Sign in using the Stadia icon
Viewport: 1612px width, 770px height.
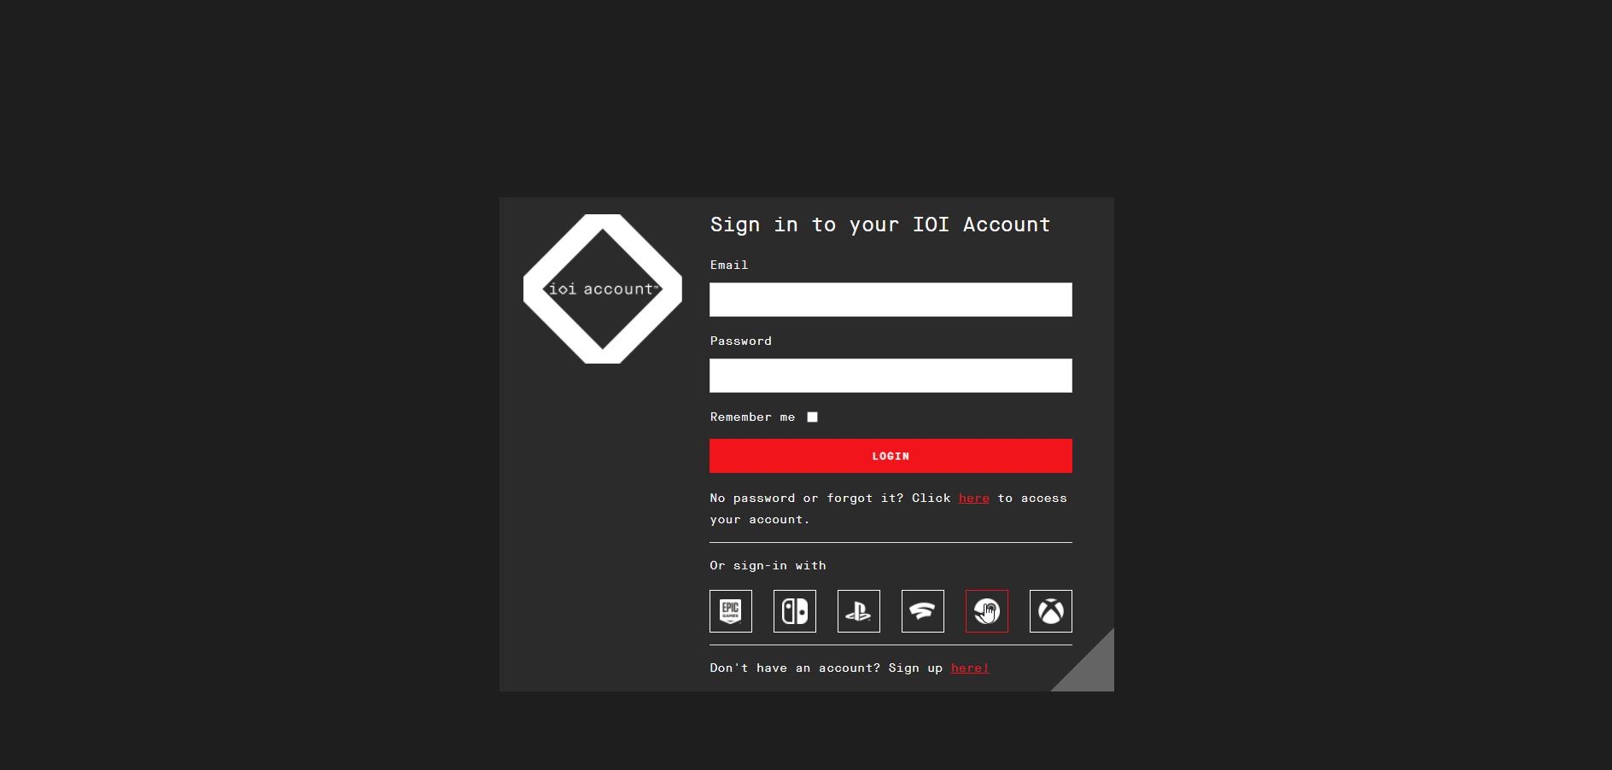click(x=923, y=611)
